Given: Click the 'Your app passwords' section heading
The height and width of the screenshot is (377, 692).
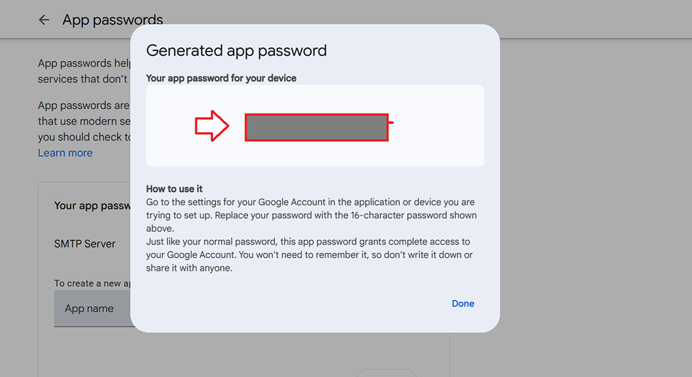Looking at the screenshot, I should 91,206.
